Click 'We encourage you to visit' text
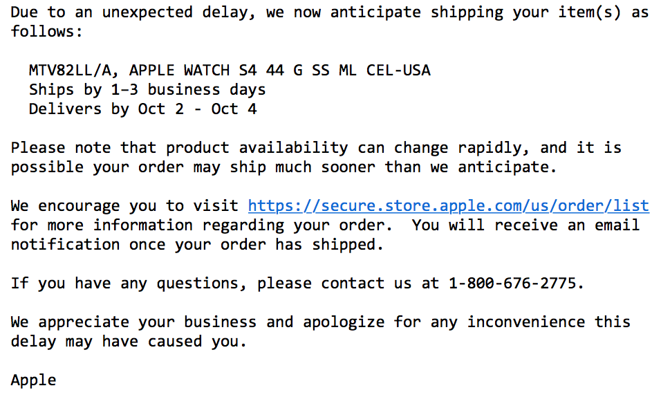The height and width of the screenshot is (406, 661). [124, 206]
